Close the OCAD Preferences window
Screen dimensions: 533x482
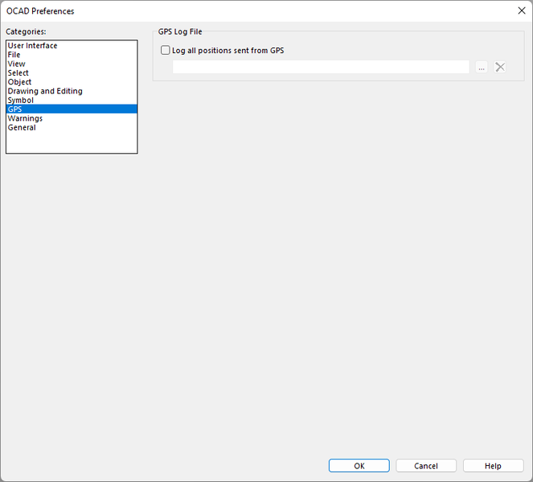522,10
